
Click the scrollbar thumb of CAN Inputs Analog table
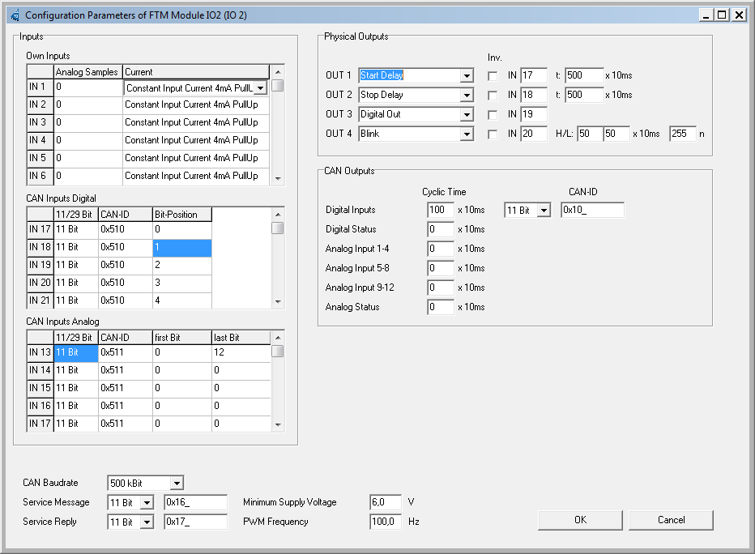click(278, 352)
